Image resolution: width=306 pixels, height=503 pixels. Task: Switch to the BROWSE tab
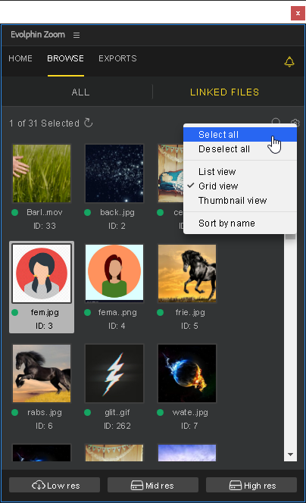(x=65, y=58)
